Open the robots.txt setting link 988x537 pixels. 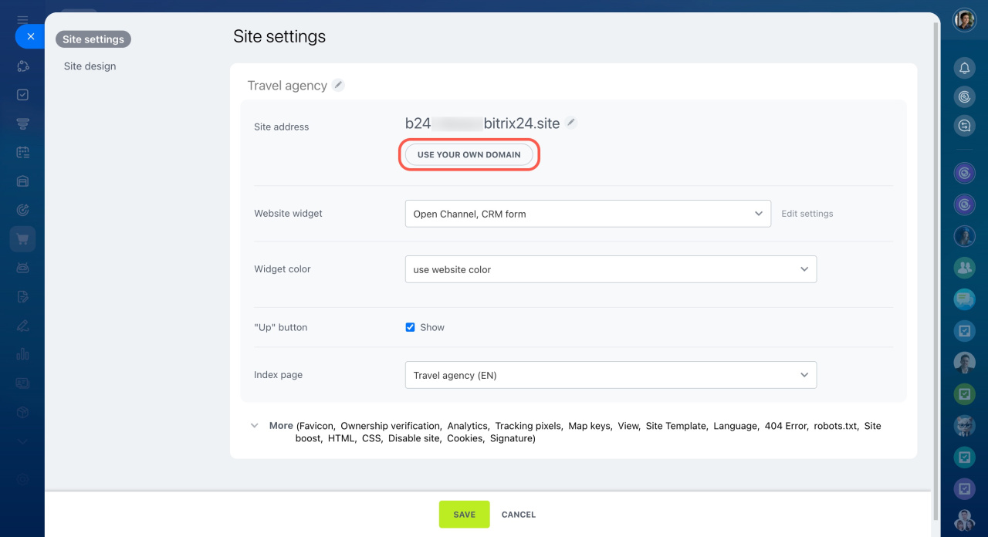(x=835, y=426)
